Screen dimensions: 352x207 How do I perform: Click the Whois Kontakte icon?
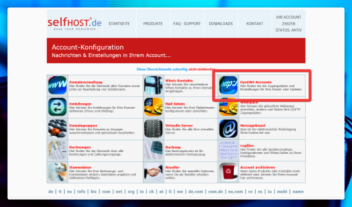(x=153, y=85)
